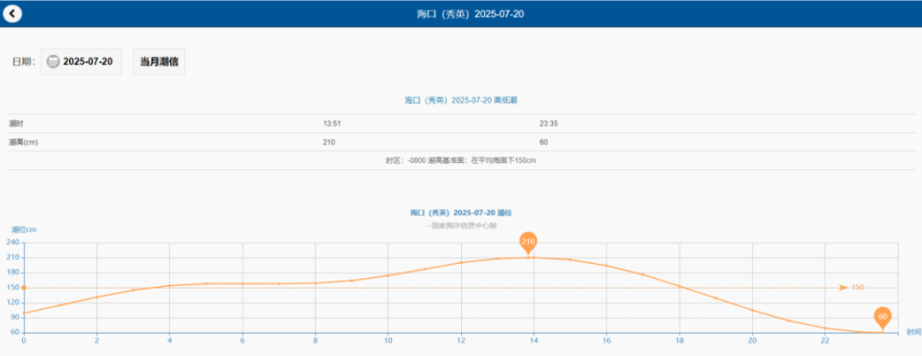Open the 2025-07-20 date dropdown
The width and height of the screenshot is (922, 356).
pyautogui.click(x=81, y=61)
